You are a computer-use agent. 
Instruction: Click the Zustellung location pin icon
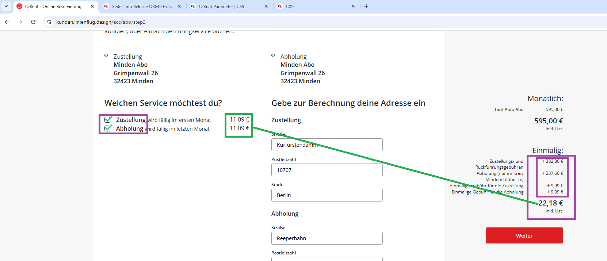point(106,56)
